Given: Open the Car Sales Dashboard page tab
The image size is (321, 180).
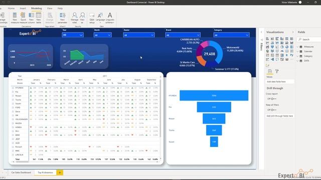Looking at the screenshot, I should click(21, 172).
